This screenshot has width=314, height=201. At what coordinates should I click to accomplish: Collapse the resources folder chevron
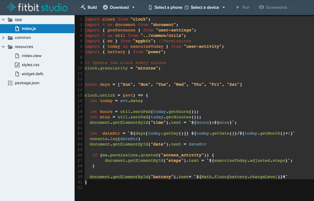tap(3, 46)
